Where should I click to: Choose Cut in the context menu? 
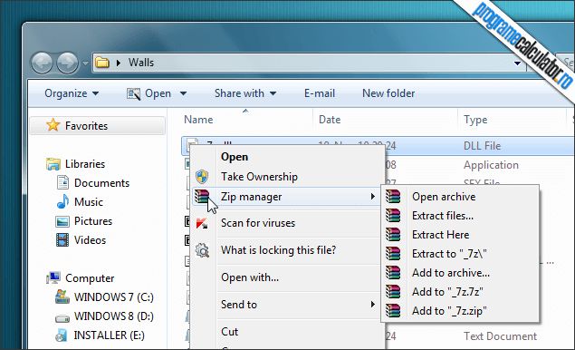point(230,332)
